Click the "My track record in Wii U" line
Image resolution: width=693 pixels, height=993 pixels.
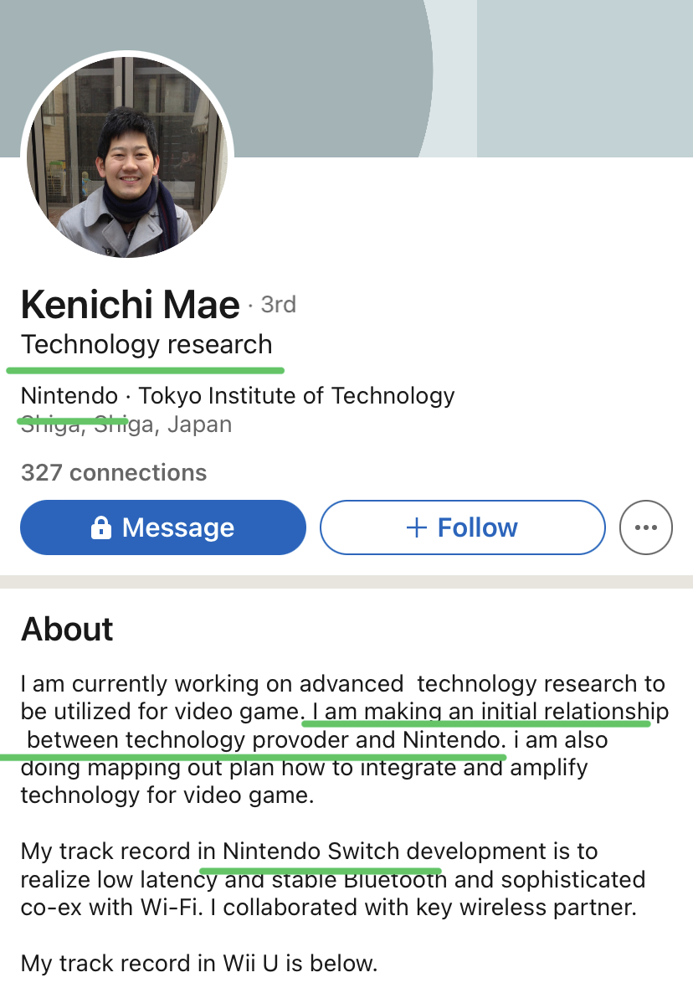click(199, 963)
